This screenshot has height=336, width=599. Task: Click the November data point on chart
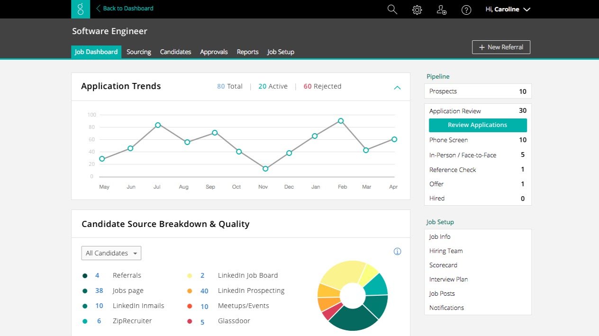pos(265,169)
